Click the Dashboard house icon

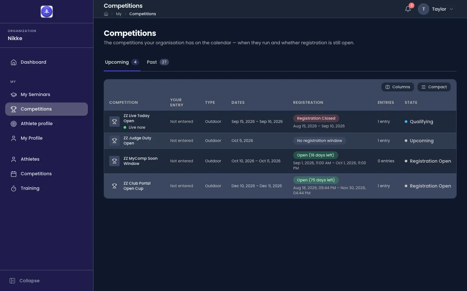(14, 62)
